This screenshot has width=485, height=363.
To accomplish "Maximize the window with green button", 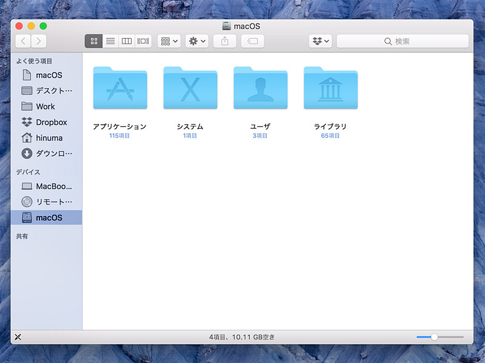I will (43, 26).
